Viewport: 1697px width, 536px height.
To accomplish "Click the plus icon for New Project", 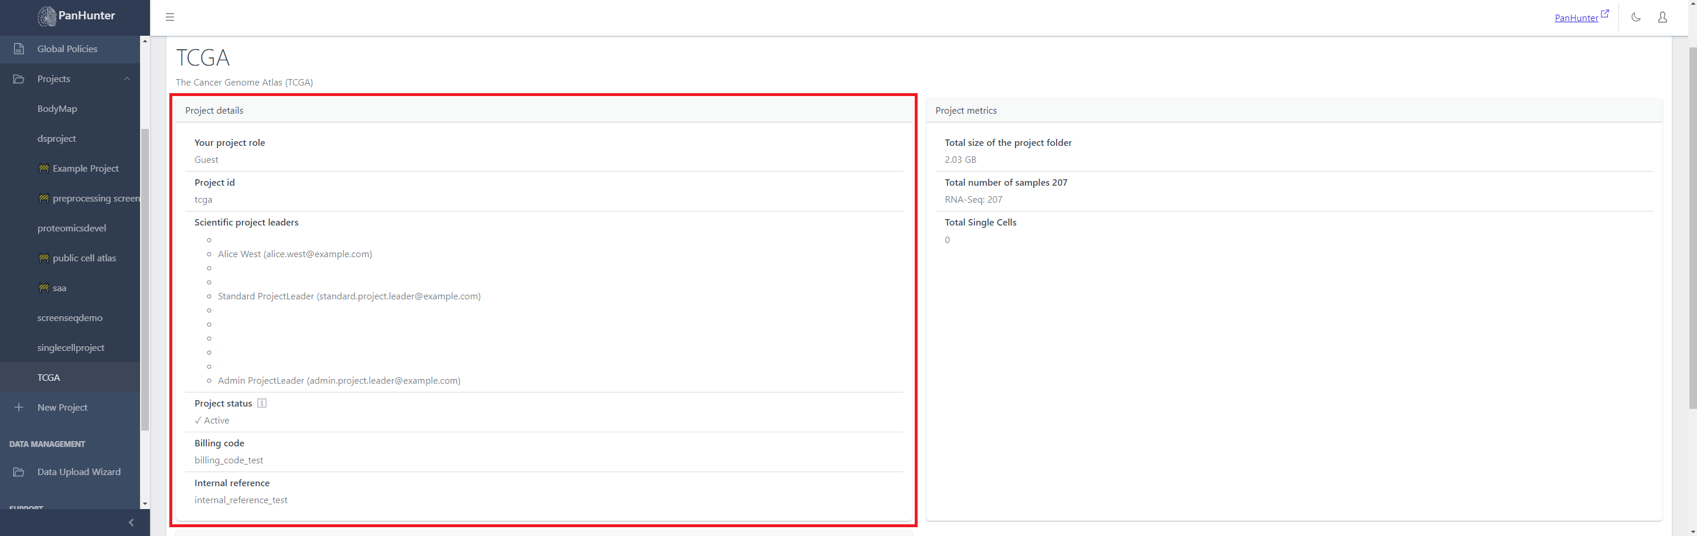I will (18, 408).
